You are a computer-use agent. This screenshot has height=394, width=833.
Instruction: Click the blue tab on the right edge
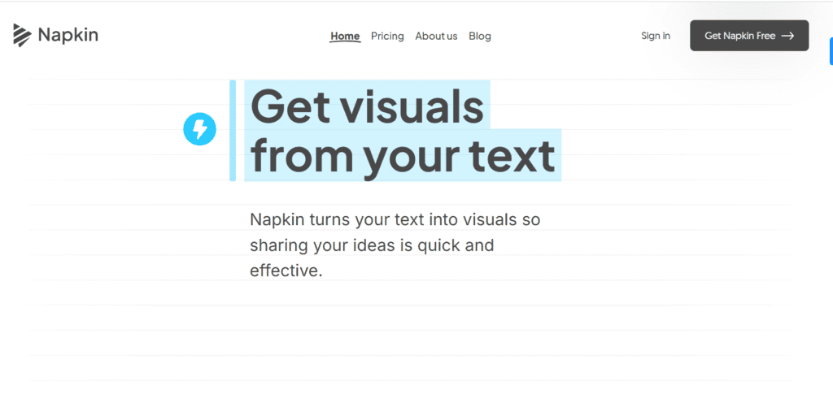pyautogui.click(x=830, y=50)
